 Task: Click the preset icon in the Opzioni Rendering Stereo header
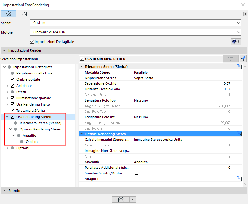[x=240, y=134]
